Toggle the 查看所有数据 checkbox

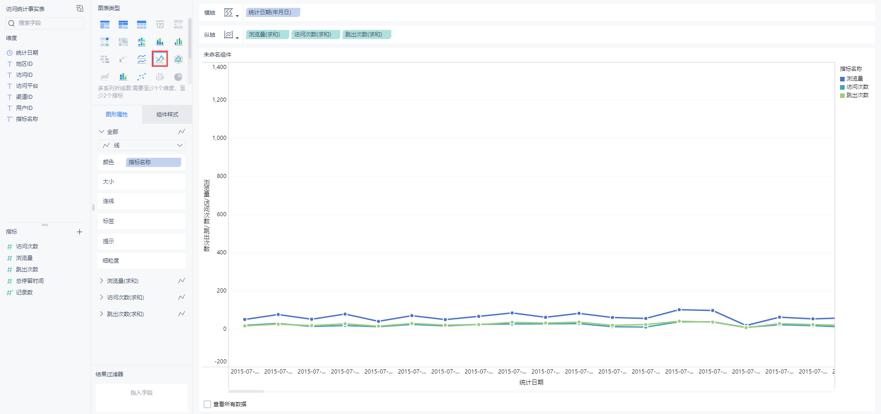pos(207,404)
